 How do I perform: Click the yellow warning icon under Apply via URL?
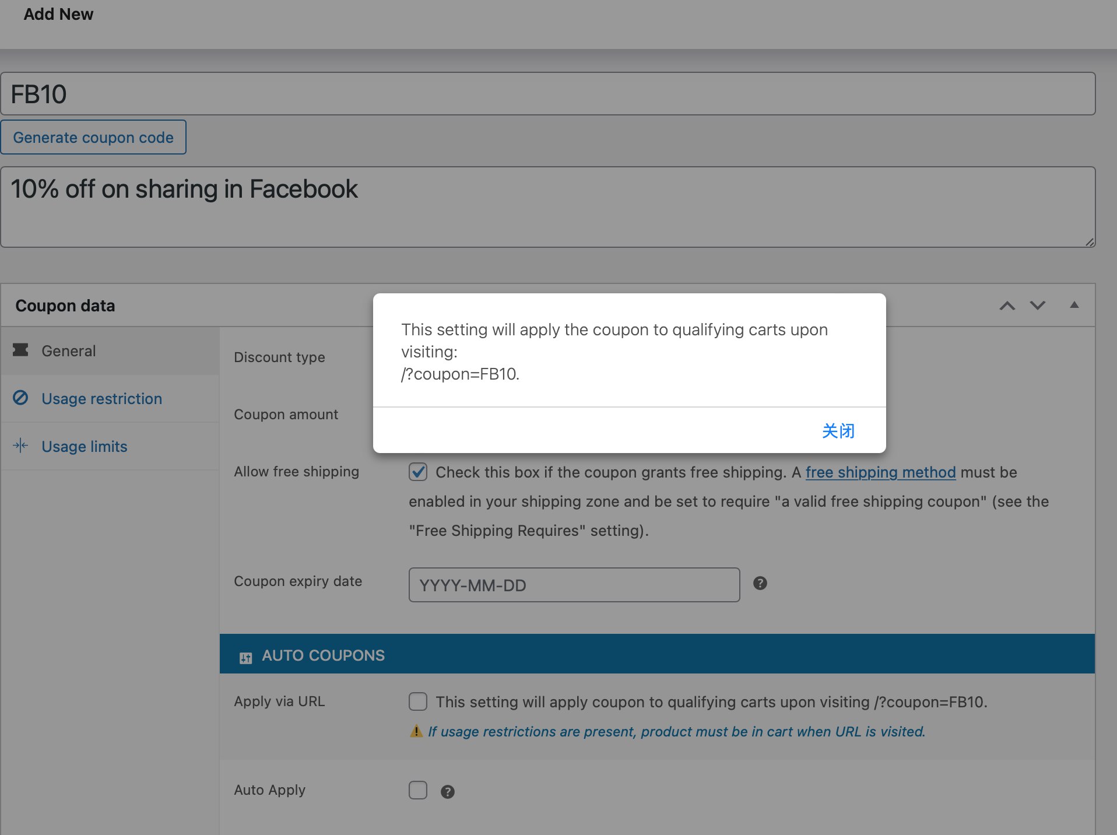click(416, 731)
